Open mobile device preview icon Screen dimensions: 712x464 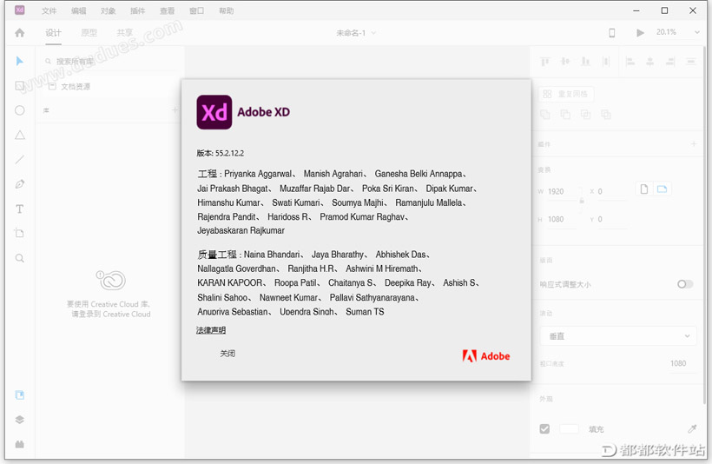coord(611,33)
